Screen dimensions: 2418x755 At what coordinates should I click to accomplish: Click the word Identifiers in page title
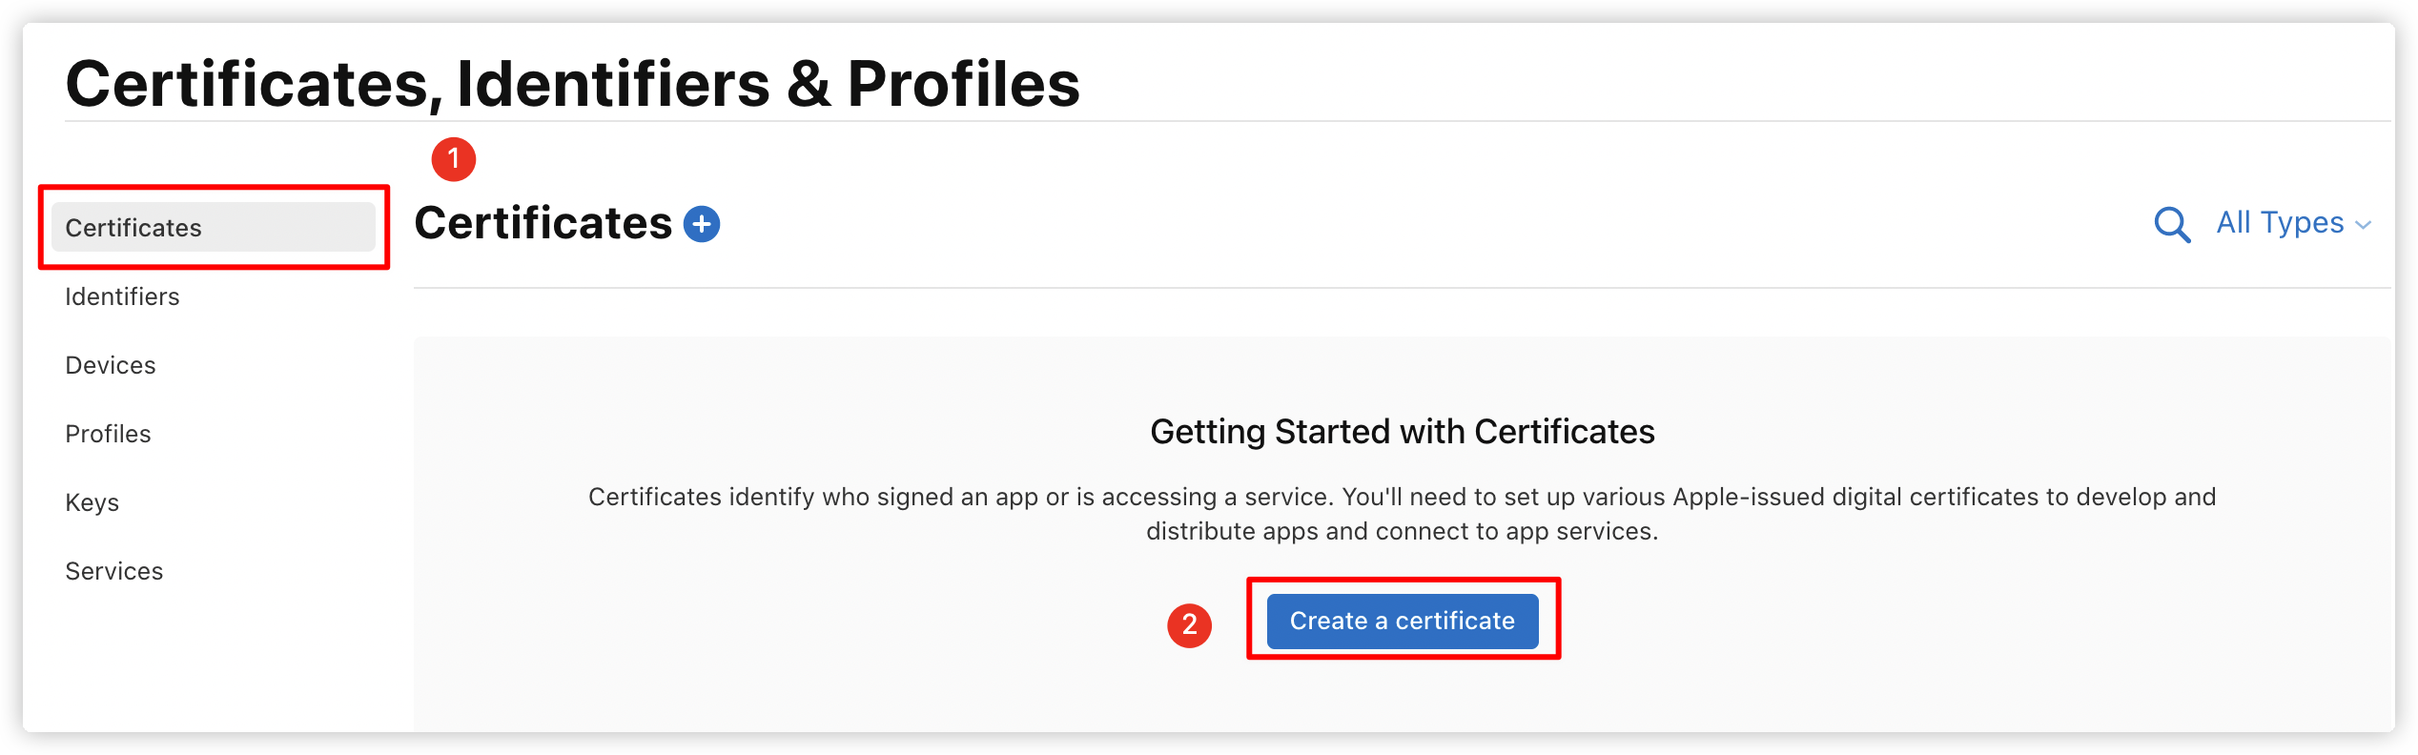click(614, 84)
